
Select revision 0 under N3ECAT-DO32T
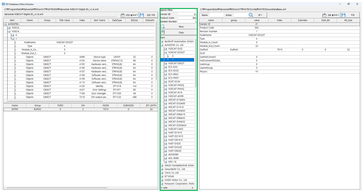pyautogui.click(x=173, y=56)
